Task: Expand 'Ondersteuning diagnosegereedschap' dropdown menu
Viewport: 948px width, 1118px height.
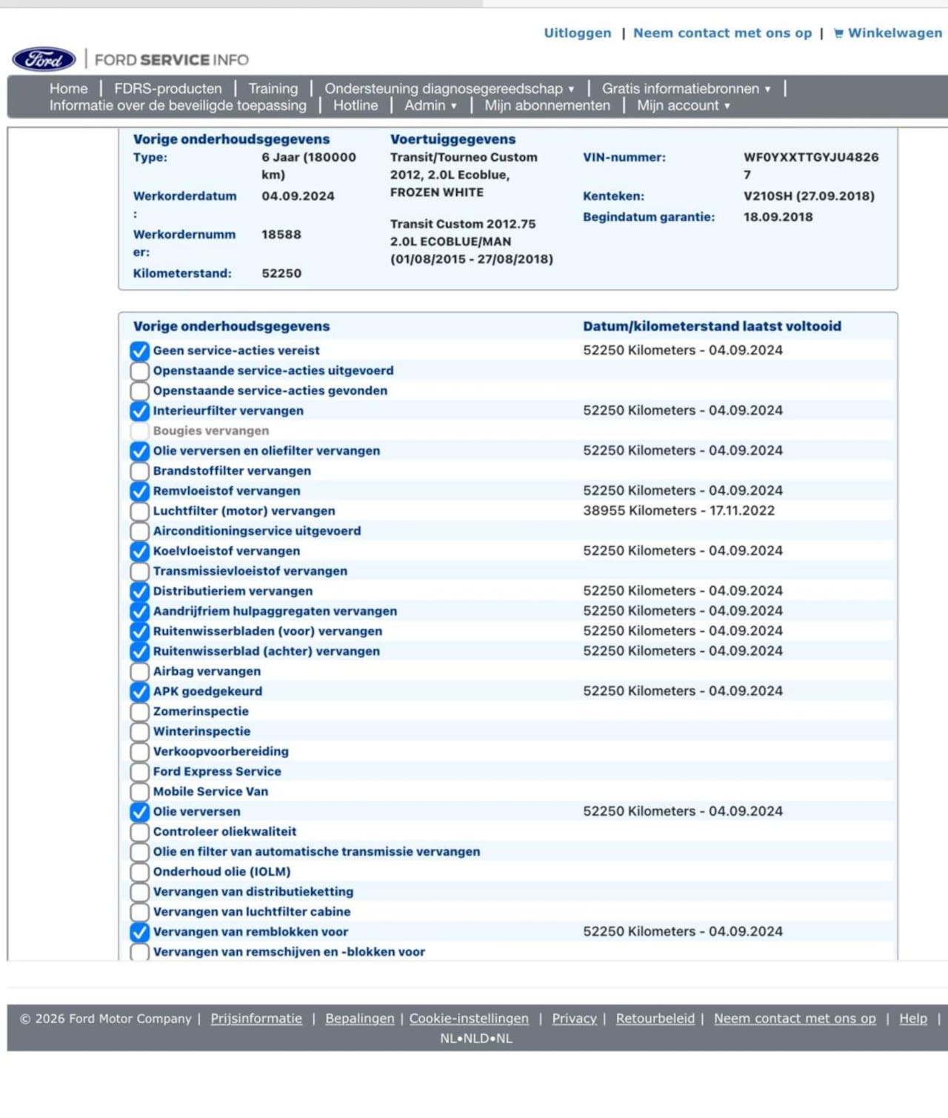Action: click(x=449, y=89)
